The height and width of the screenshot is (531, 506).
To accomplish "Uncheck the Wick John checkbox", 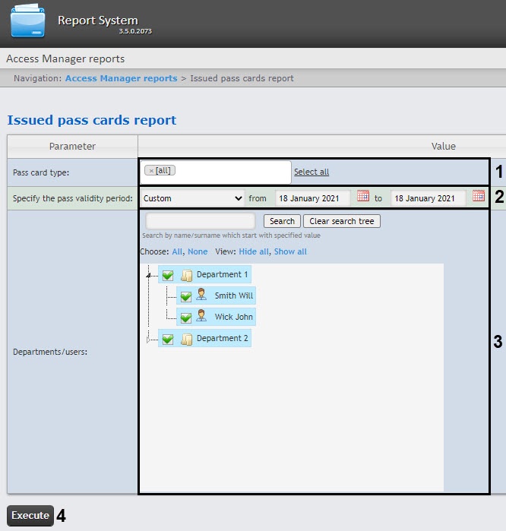I will click(x=186, y=318).
